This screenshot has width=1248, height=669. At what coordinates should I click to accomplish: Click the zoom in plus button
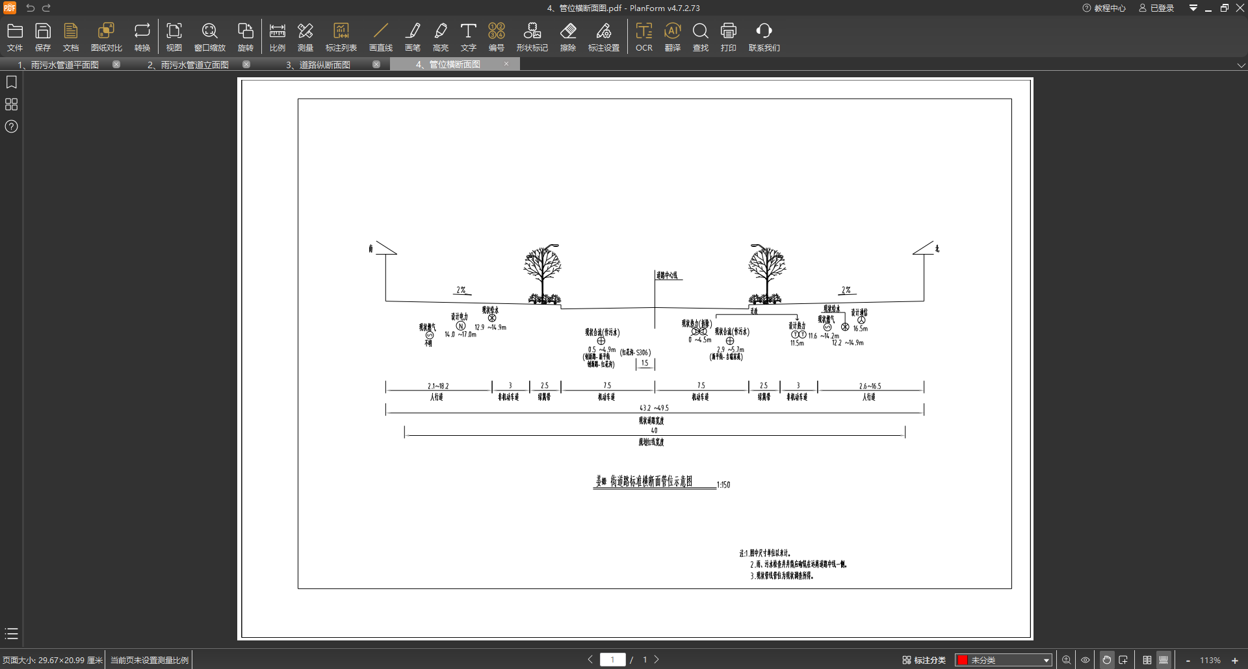click(x=1234, y=661)
